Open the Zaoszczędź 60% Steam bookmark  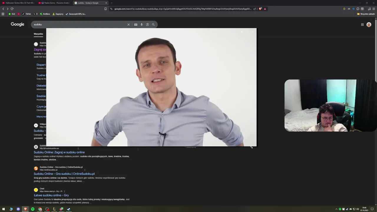pos(76,14)
